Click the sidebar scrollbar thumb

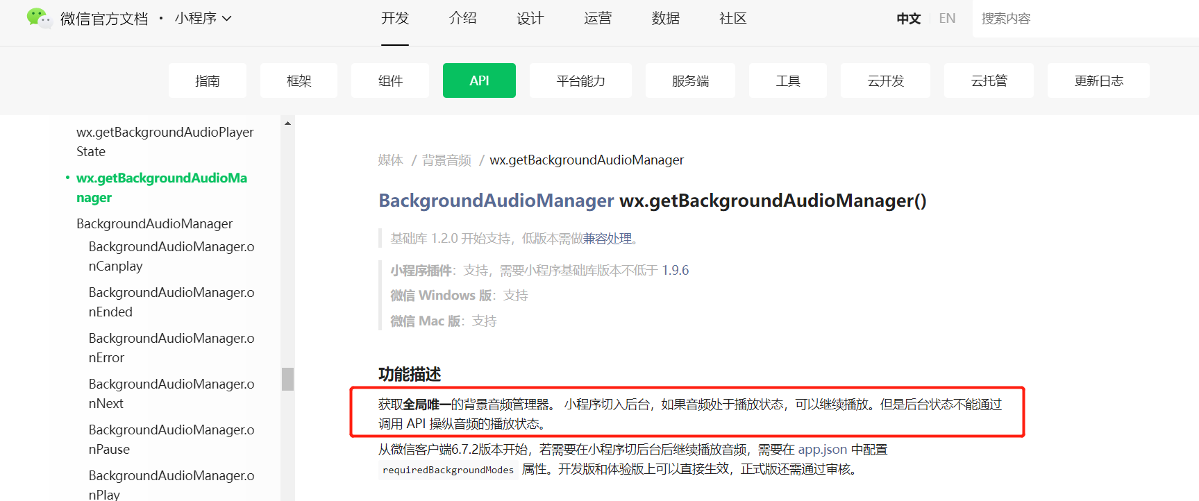pos(287,379)
